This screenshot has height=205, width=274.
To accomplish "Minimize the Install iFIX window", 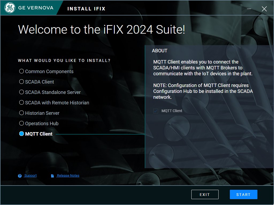I will point(249,9).
